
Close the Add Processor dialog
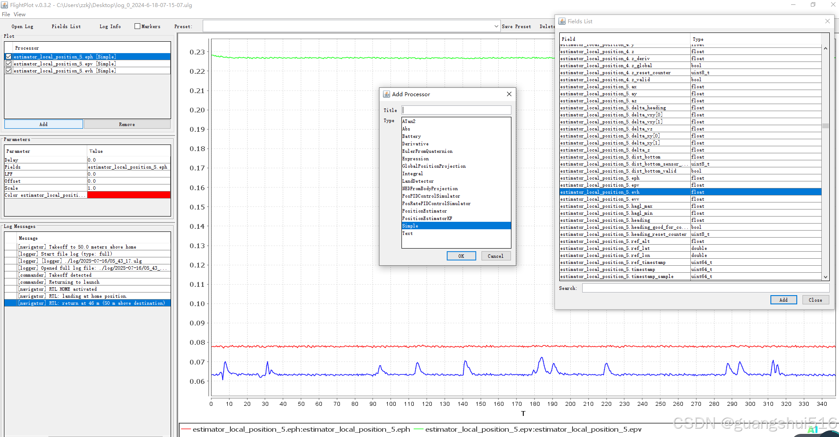tap(509, 94)
